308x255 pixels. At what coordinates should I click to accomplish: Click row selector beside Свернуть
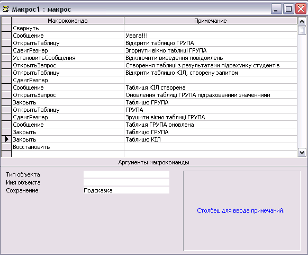[6, 28]
